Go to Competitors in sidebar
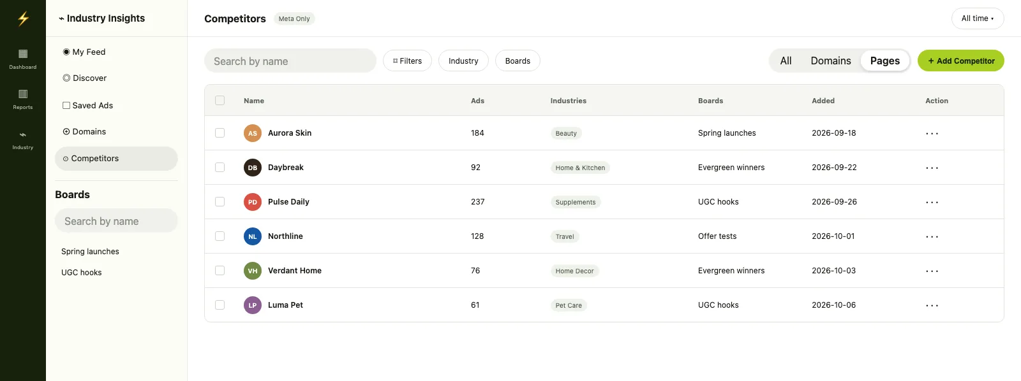The height and width of the screenshot is (381, 1021). 116,159
